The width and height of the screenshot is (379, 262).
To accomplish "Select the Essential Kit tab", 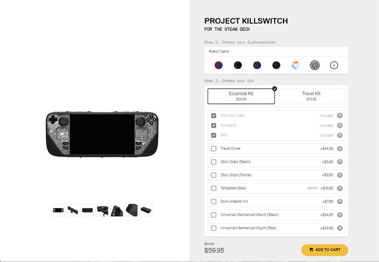I will point(241,96).
